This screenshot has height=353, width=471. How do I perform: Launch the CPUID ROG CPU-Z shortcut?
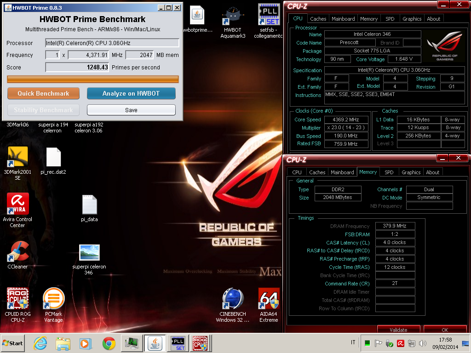click(x=17, y=305)
